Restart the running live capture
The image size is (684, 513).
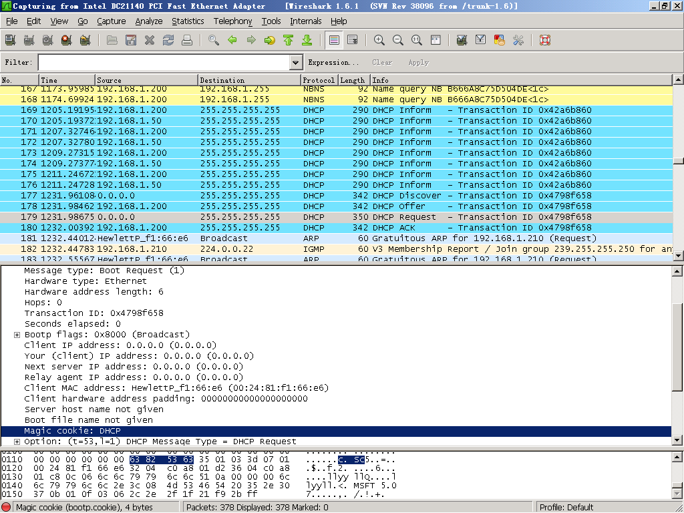[85, 40]
